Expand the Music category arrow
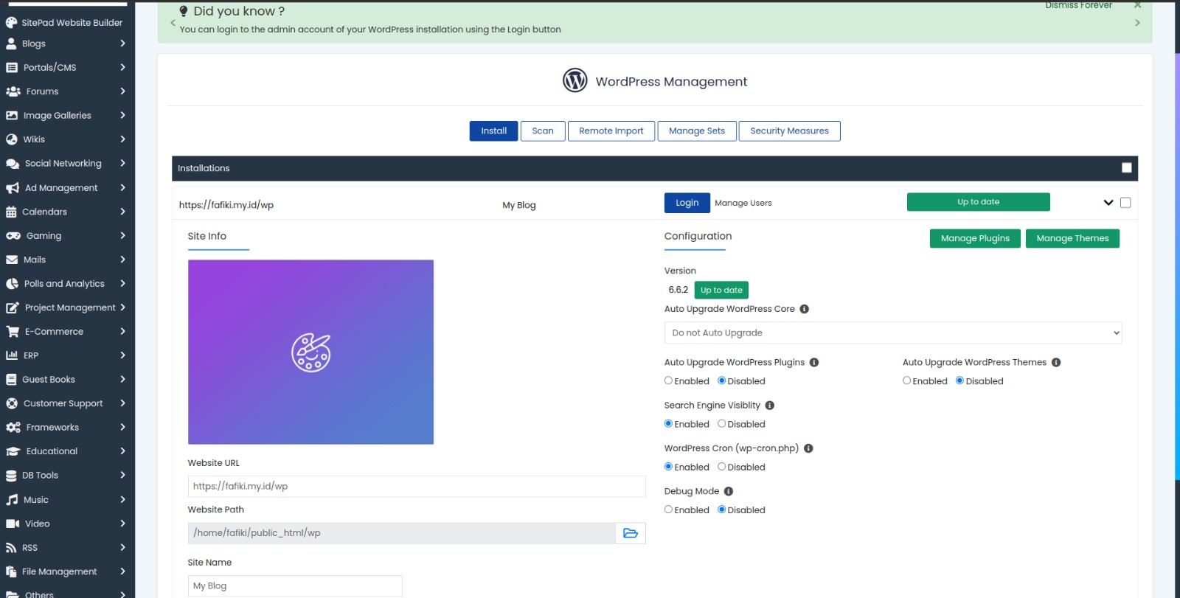1180x598 pixels. (x=122, y=500)
